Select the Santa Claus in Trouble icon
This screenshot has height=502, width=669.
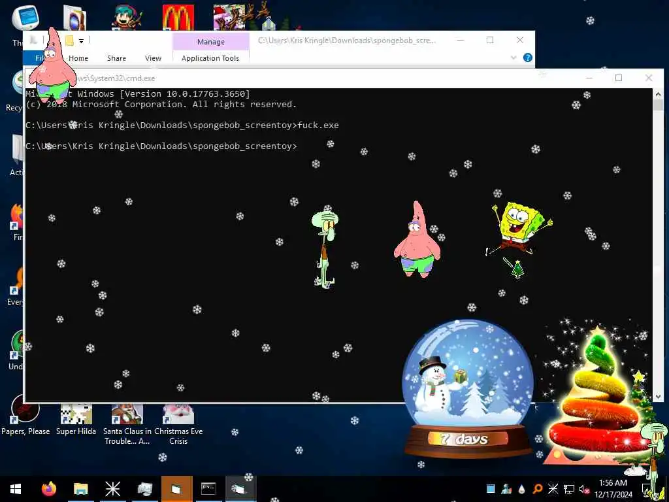click(127, 424)
